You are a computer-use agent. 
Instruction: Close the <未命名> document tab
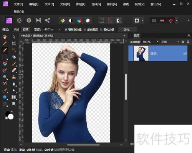click(125, 36)
